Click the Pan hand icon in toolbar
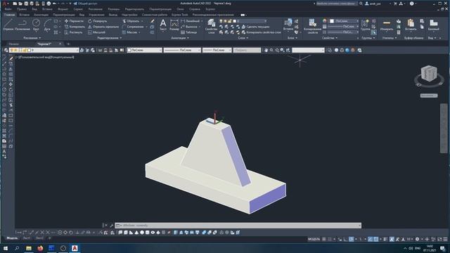The image size is (450, 253). tap(266, 50)
